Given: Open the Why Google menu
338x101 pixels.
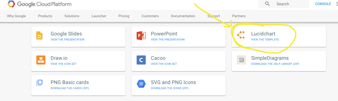Looking at the screenshot, I should 17,16.
